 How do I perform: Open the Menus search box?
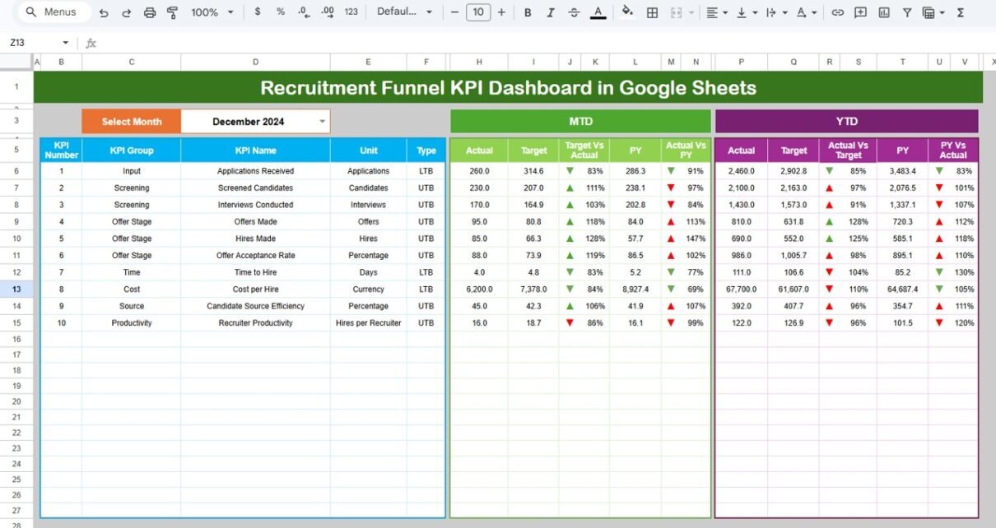pyautogui.click(x=51, y=12)
